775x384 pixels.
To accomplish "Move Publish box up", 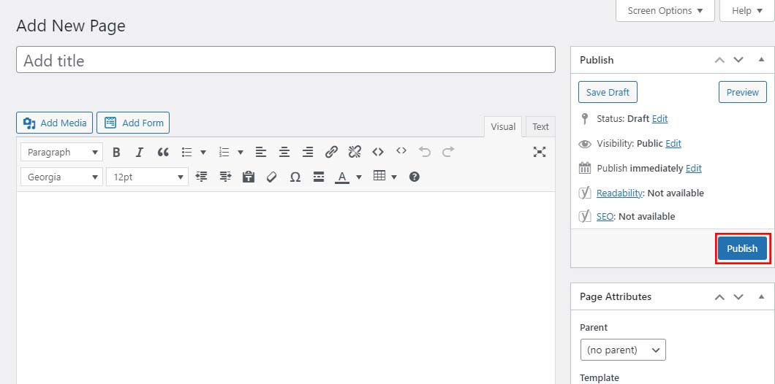I will click(719, 60).
